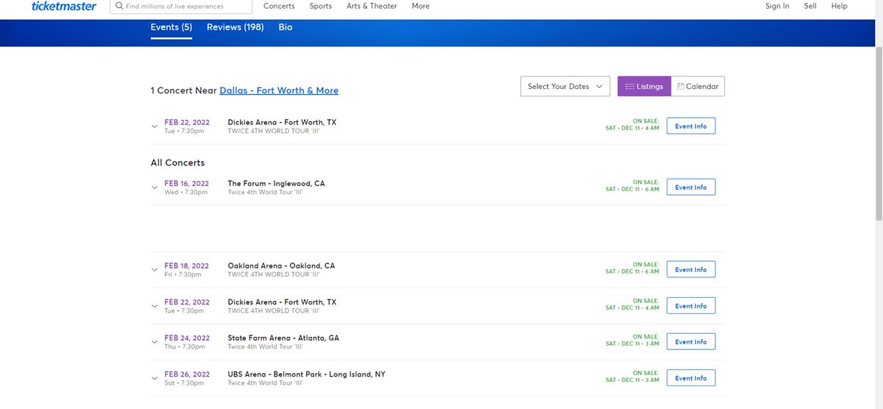Click Sign In
The width and height of the screenshot is (883, 409).
(777, 6)
